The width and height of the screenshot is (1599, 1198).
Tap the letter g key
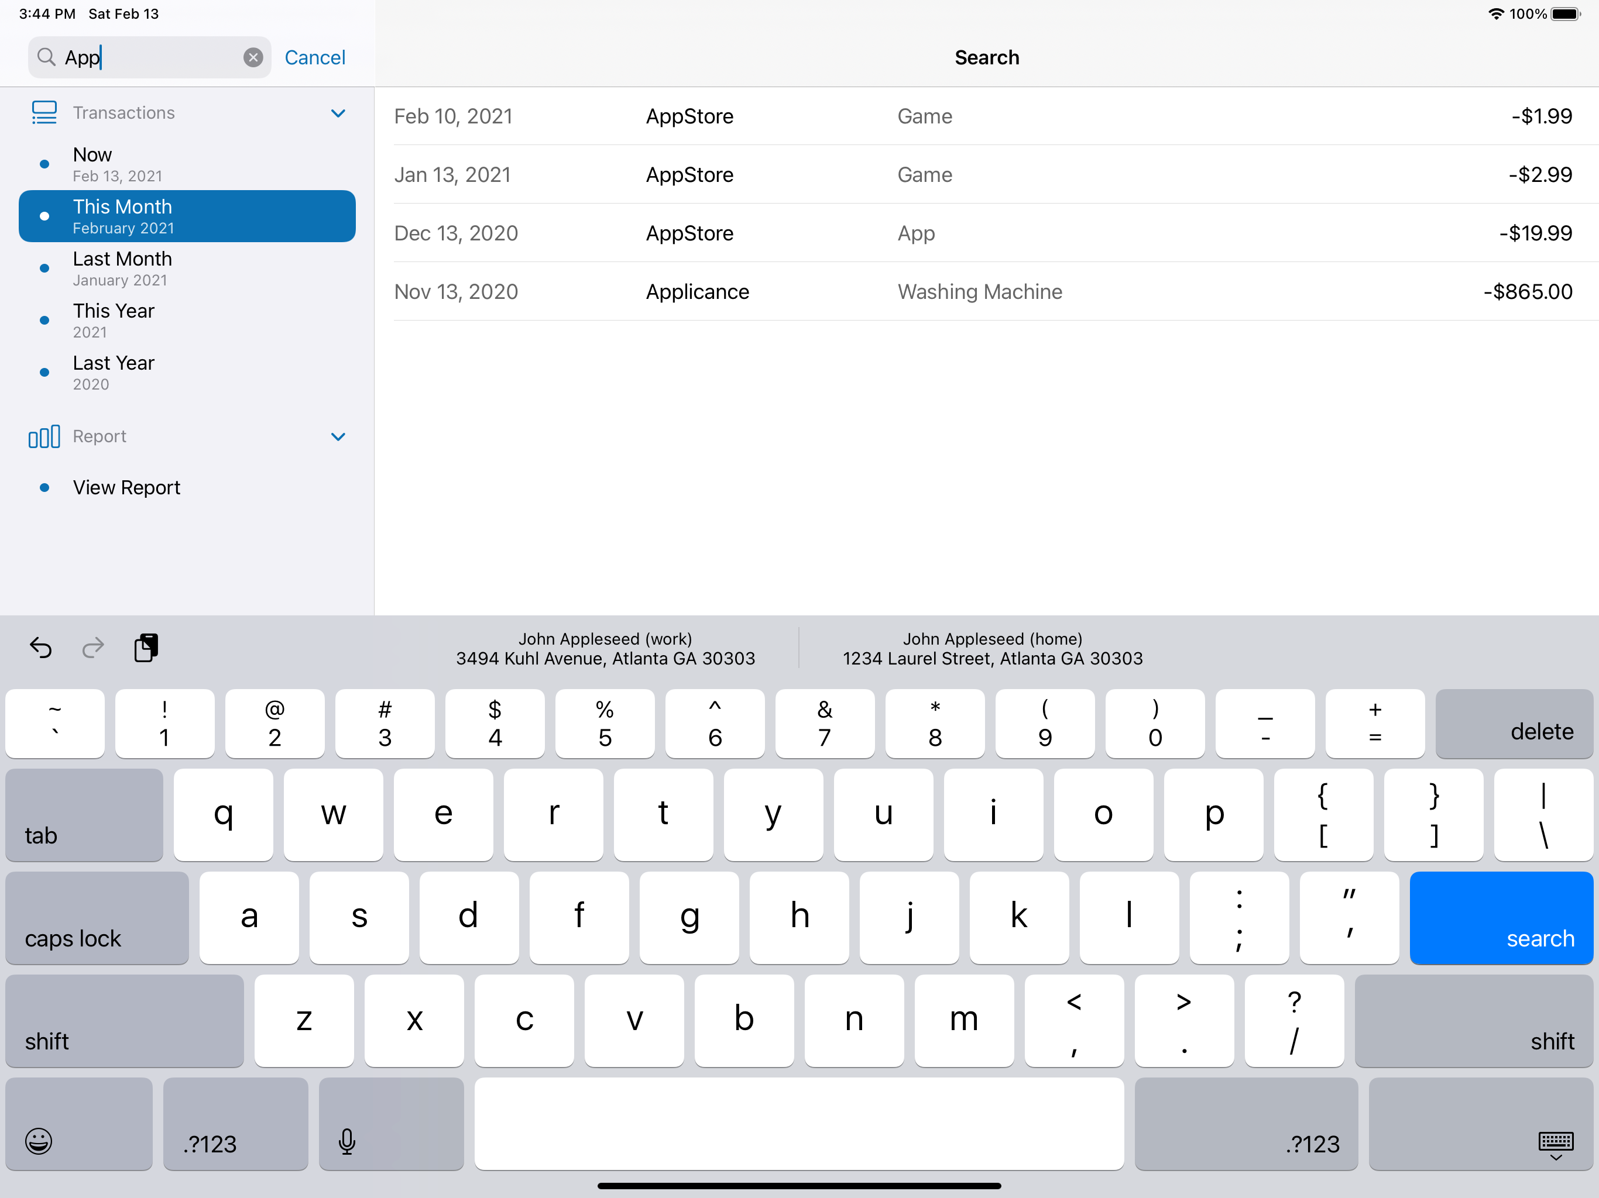[x=689, y=918]
